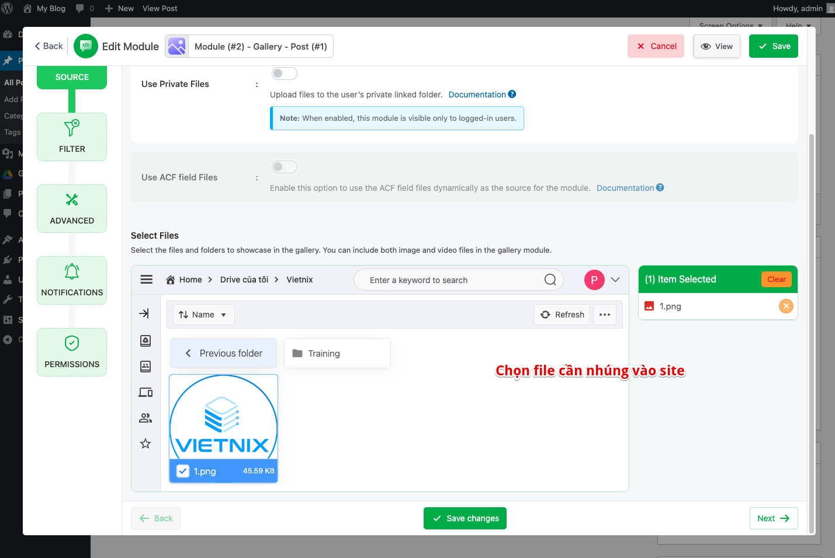
Task: Open Tags in the WordPress sidebar
Action: [x=12, y=132]
